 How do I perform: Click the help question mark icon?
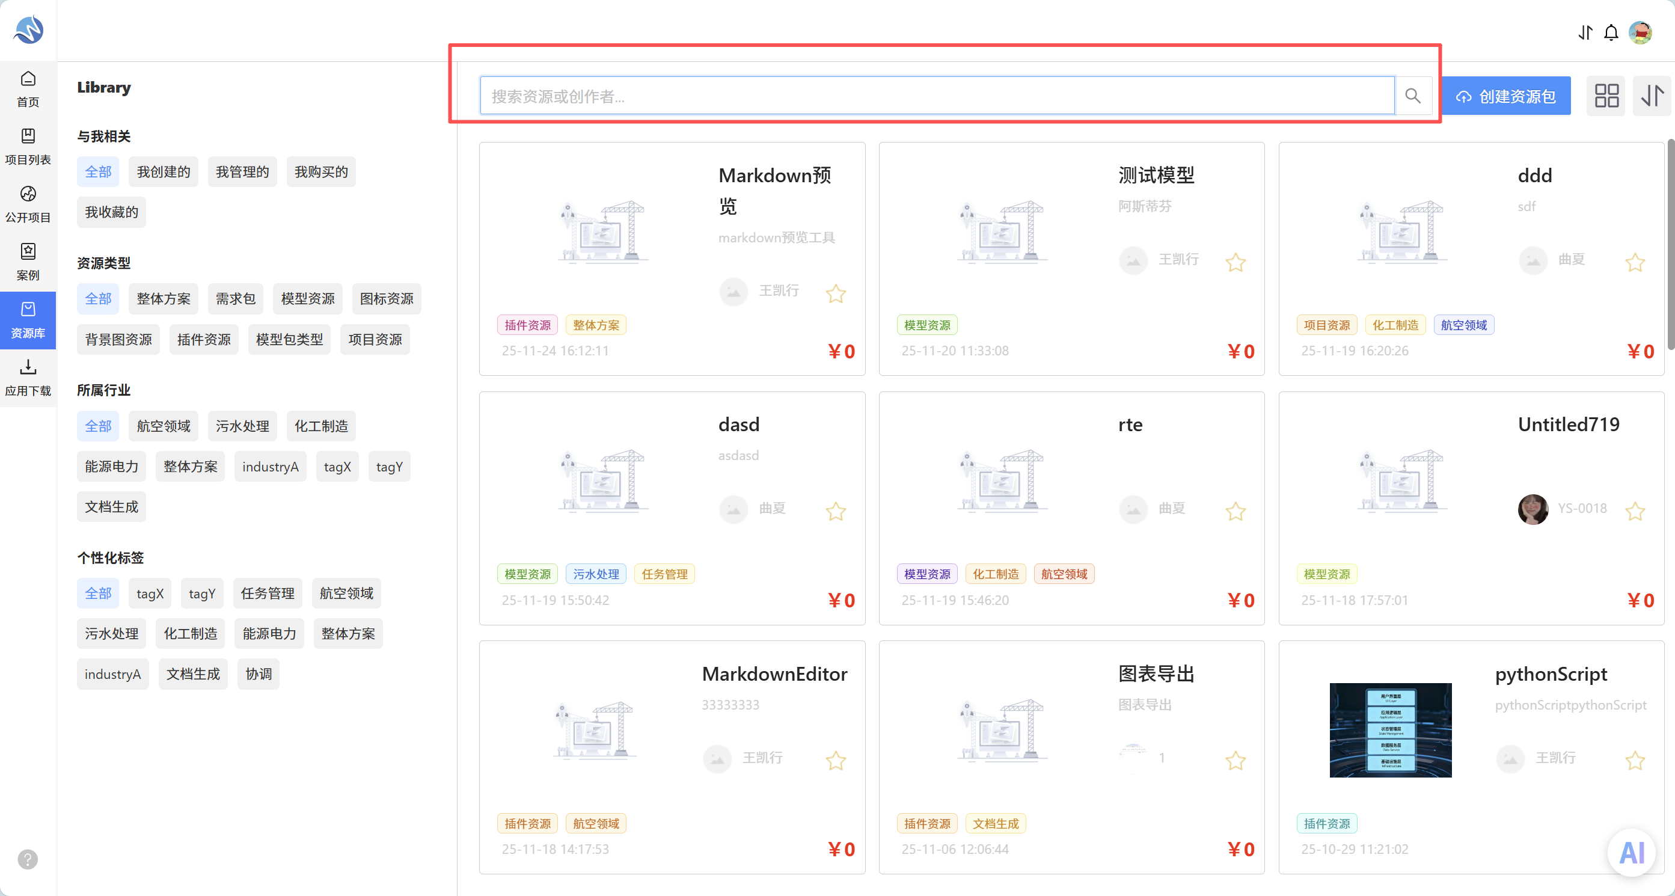28,859
